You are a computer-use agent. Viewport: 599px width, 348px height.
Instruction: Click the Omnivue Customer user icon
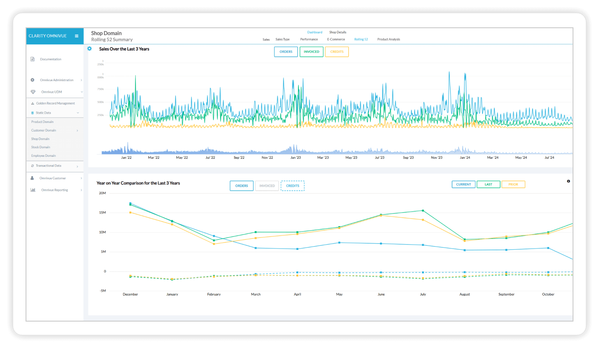pos(32,178)
